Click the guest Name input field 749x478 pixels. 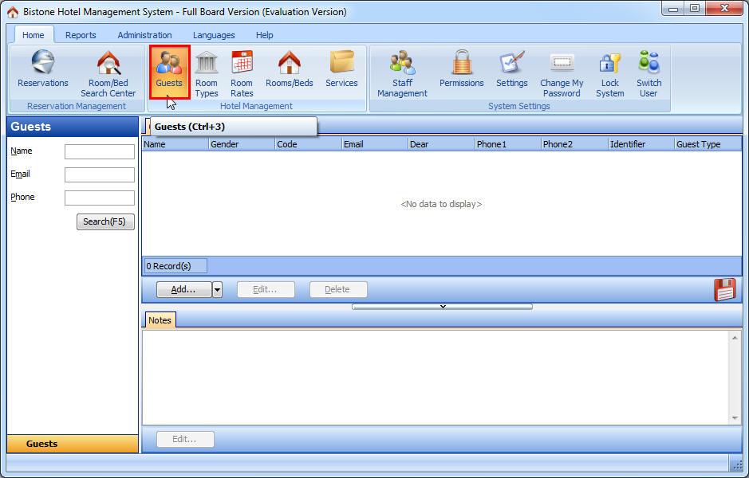[100, 151]
